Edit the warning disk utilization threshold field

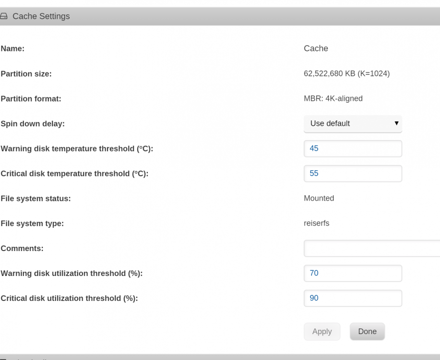tap(353, 273)
